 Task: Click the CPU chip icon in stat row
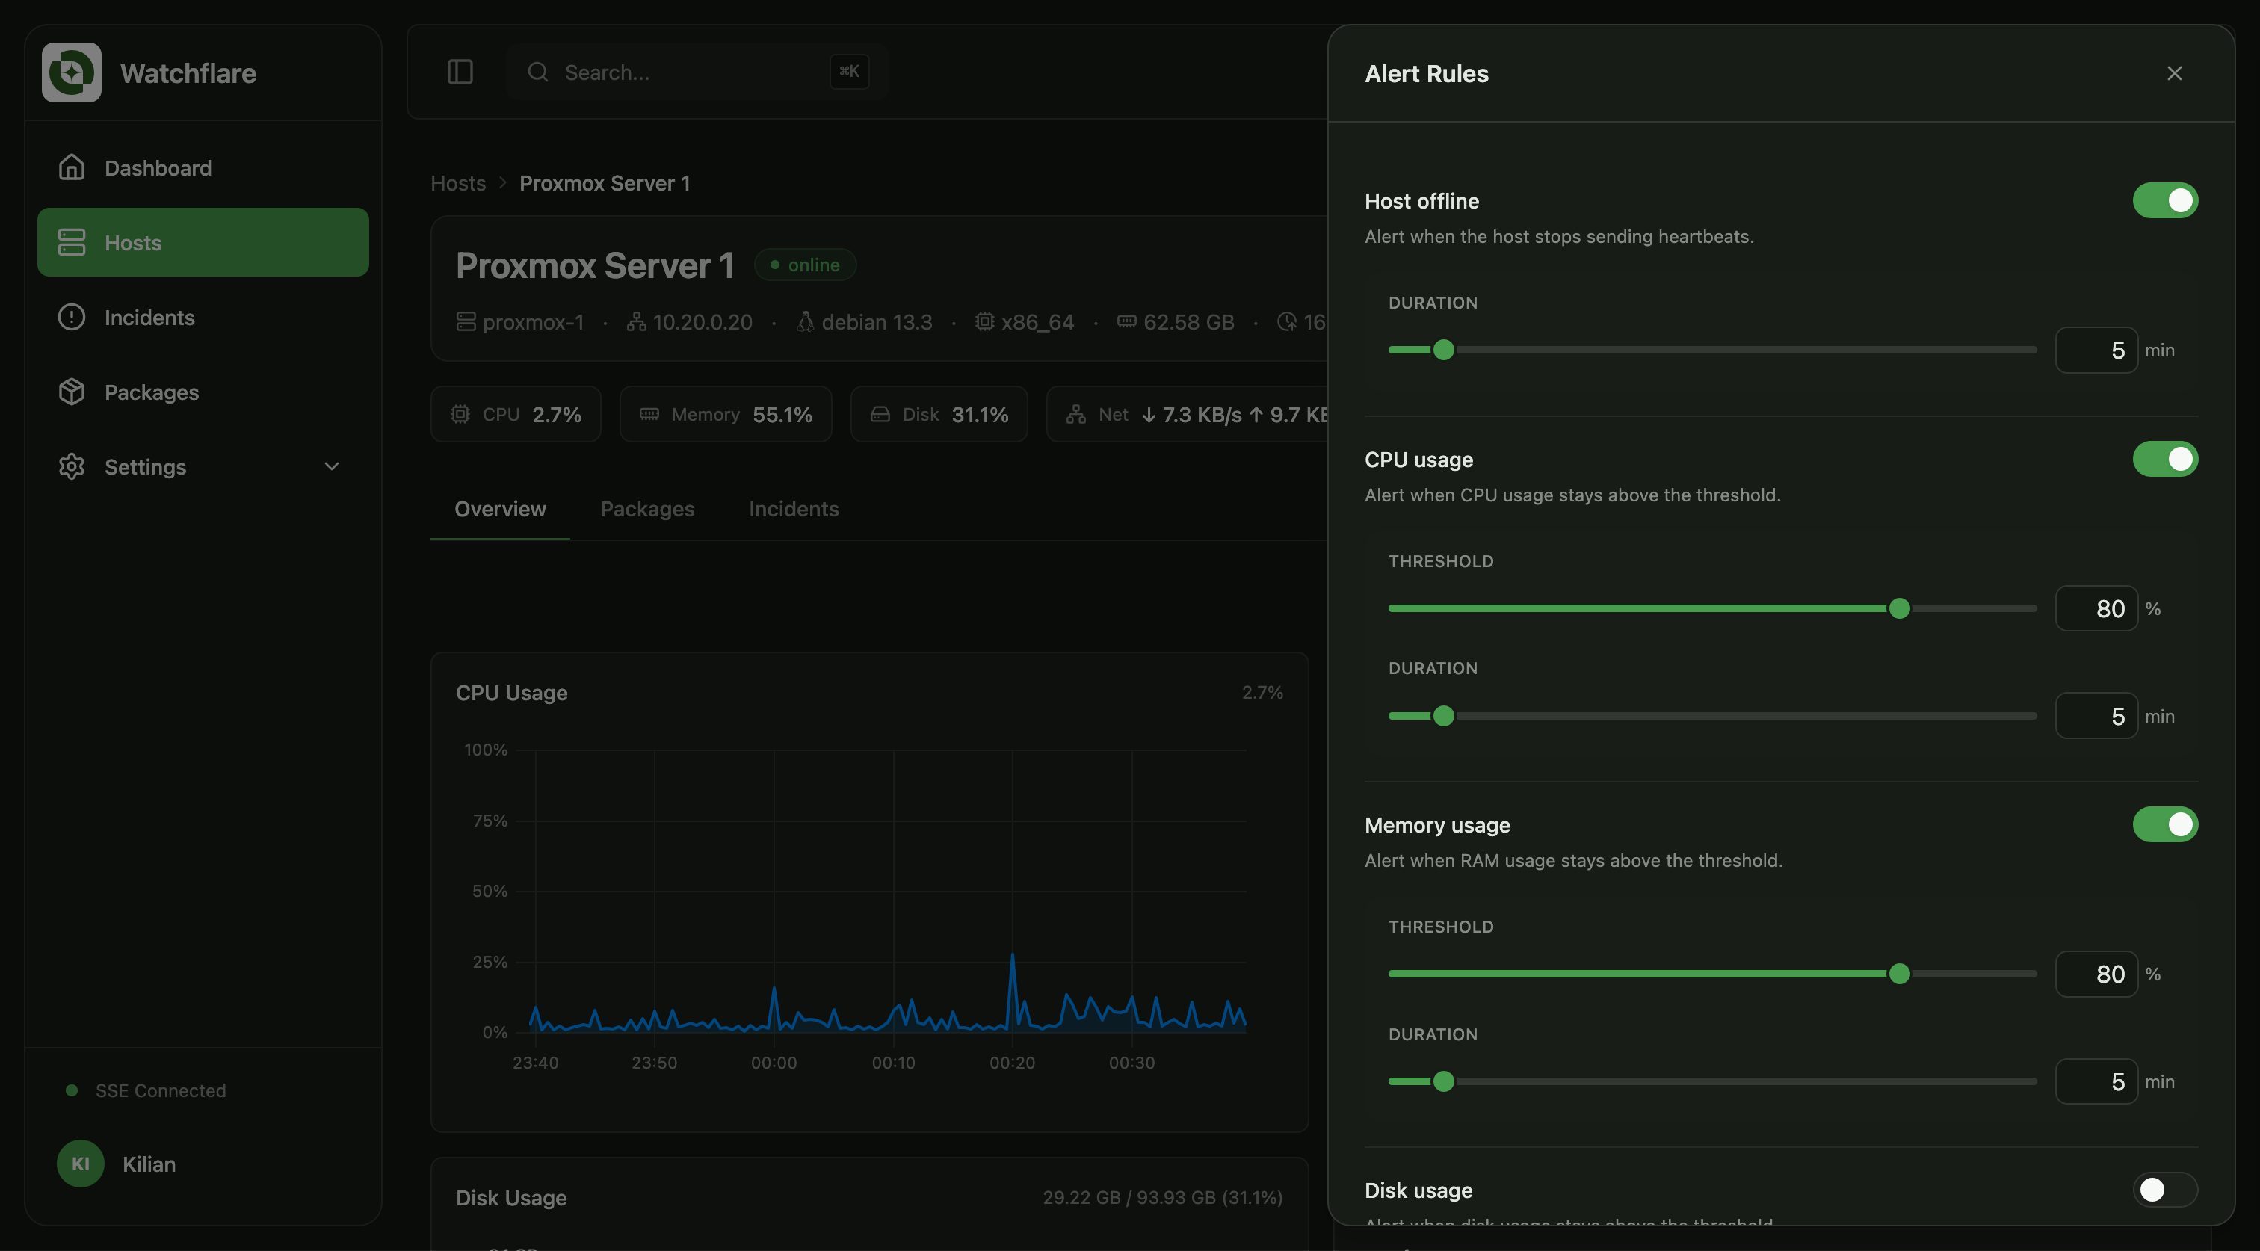click(x=460, y=414)
